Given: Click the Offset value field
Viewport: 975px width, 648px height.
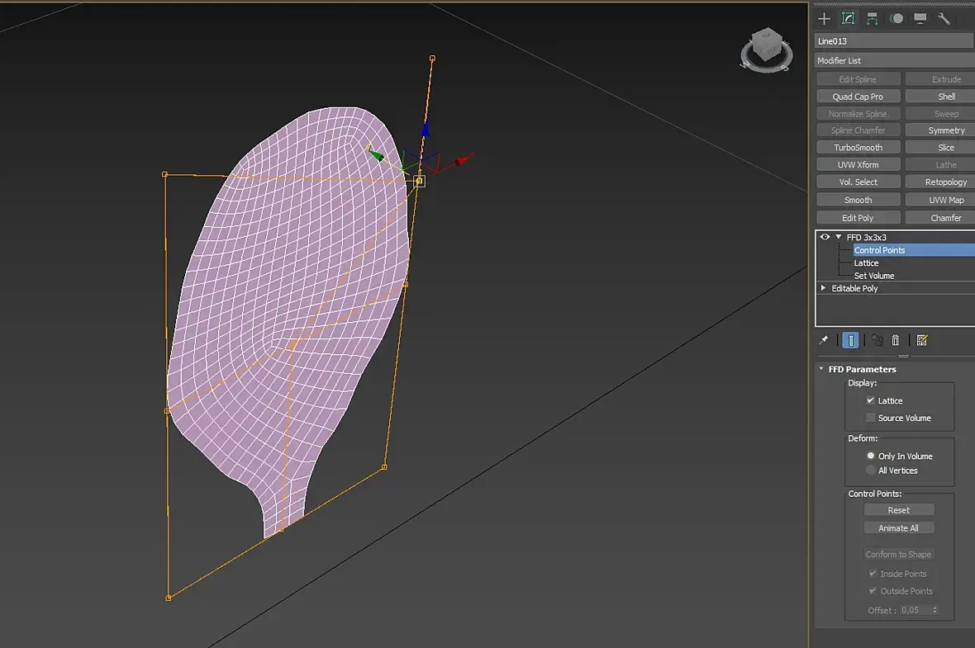Looking at the screenshot, I should (915, 610).
